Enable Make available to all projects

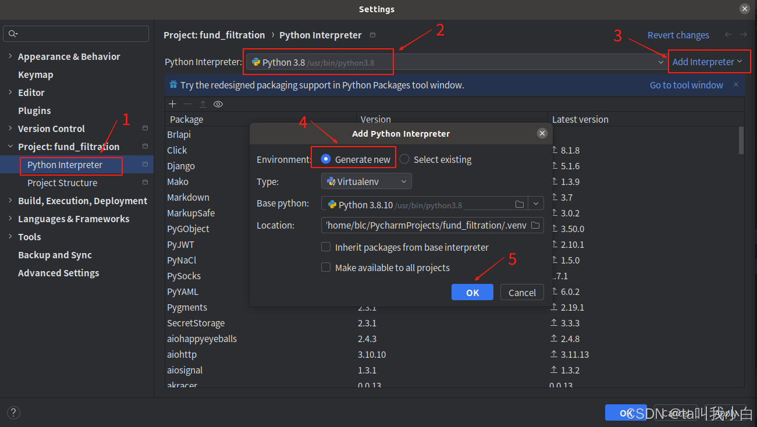coord(326,268)
